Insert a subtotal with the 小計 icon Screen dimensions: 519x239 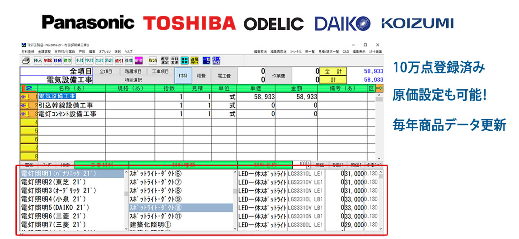point(79,60)
